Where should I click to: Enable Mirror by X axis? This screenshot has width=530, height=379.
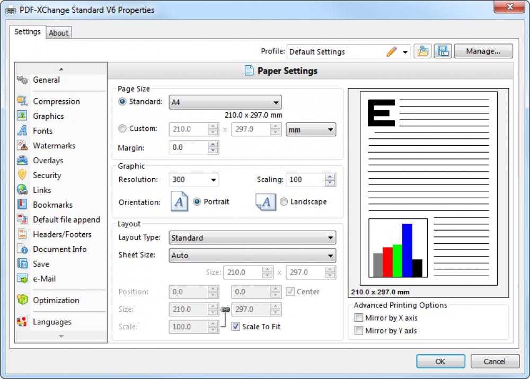(x=359, y=318)
